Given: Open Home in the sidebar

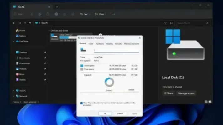Looking at the screenshot, I should (x=20, y=31).
